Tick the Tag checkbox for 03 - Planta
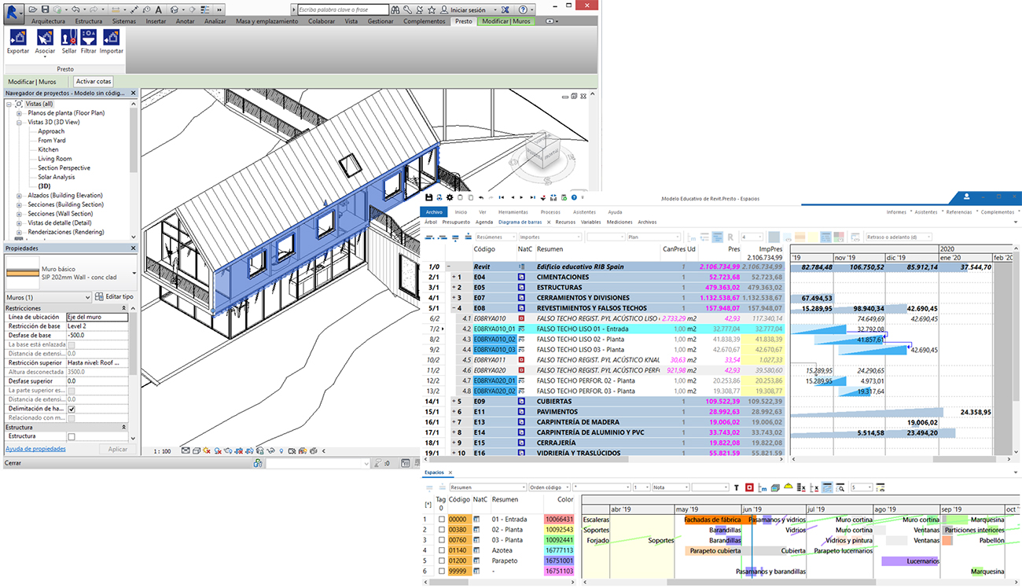Screen dimensions: 1022x588 click(442, 540)
